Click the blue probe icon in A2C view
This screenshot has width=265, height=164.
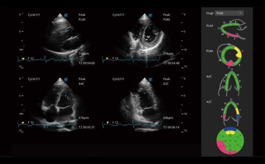pos(151,80)
